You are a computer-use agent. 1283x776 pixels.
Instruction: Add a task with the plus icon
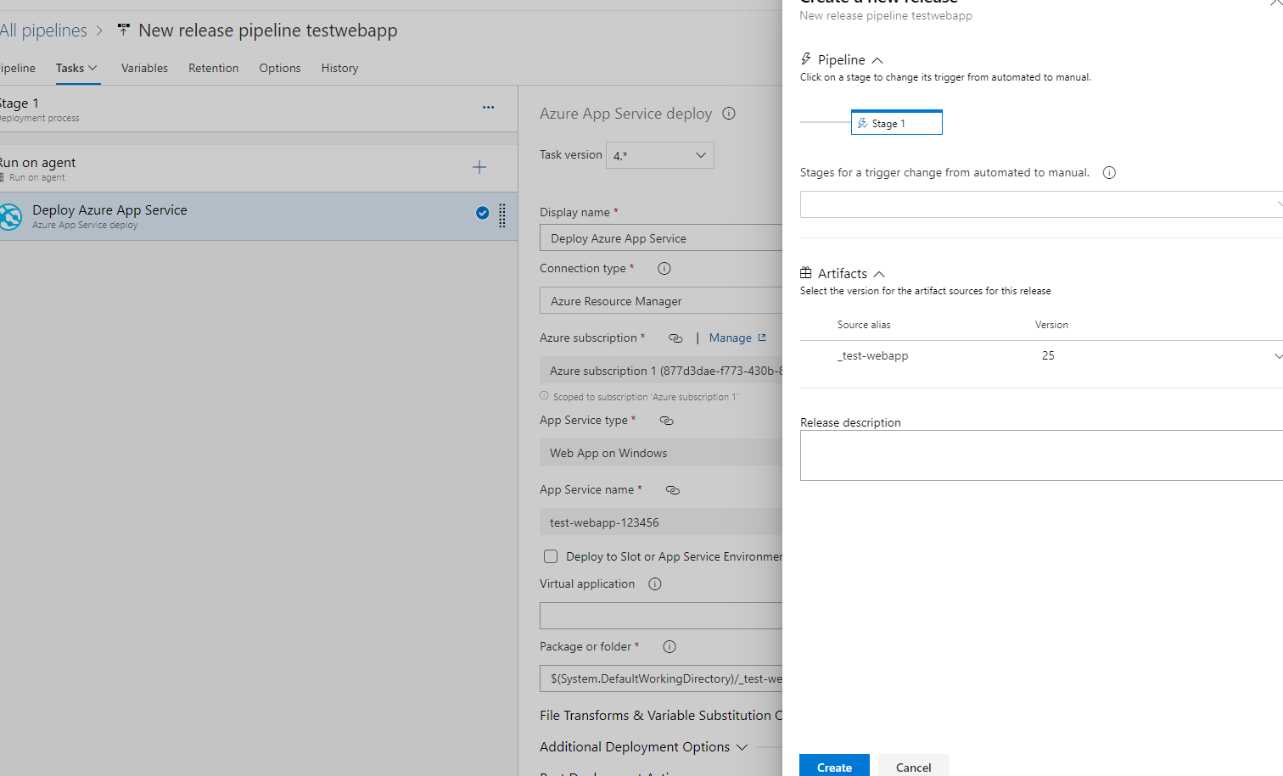pyautogui.click(x=479, y=168)
